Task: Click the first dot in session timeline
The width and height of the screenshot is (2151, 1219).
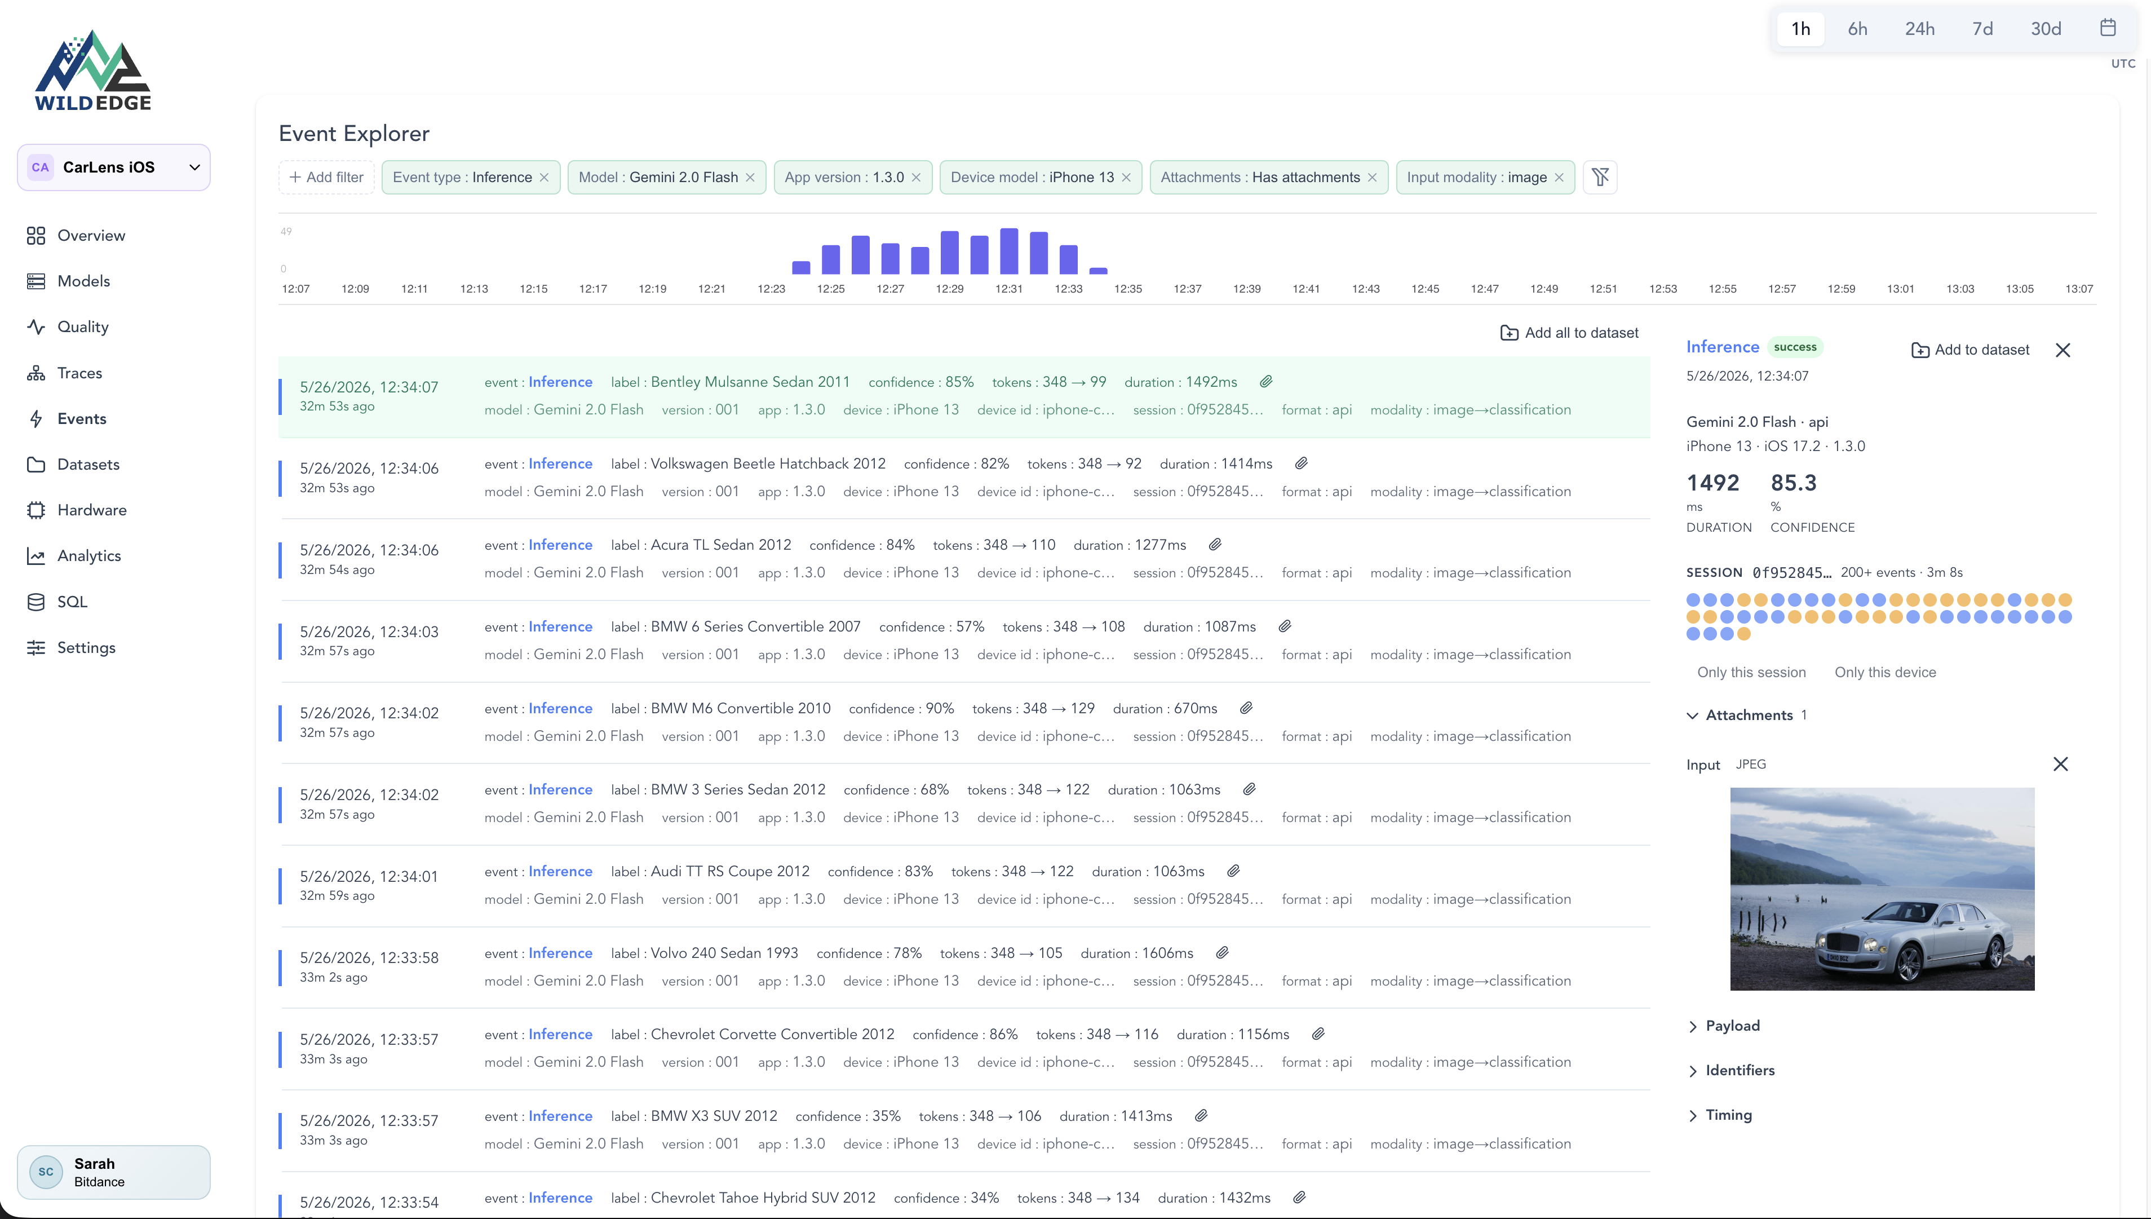Action: [1693, 599]
